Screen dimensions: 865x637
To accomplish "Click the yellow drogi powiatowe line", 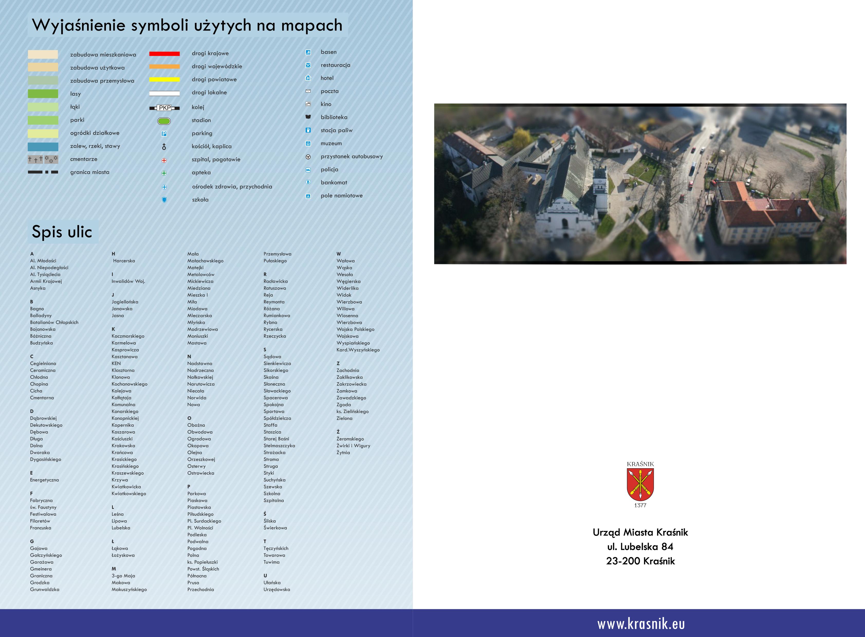I will tap(164, 79).
